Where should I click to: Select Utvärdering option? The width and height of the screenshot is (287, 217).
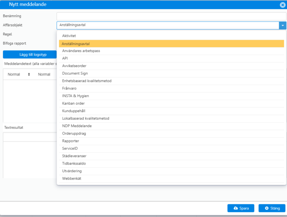(x=171, y=171)
